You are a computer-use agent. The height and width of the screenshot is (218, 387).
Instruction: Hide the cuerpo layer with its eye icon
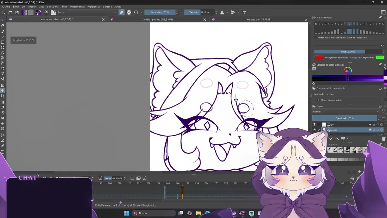(314, 130)
